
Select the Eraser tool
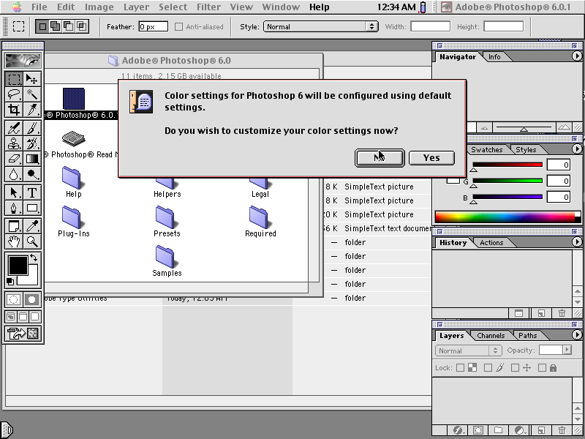coord(14,159)
